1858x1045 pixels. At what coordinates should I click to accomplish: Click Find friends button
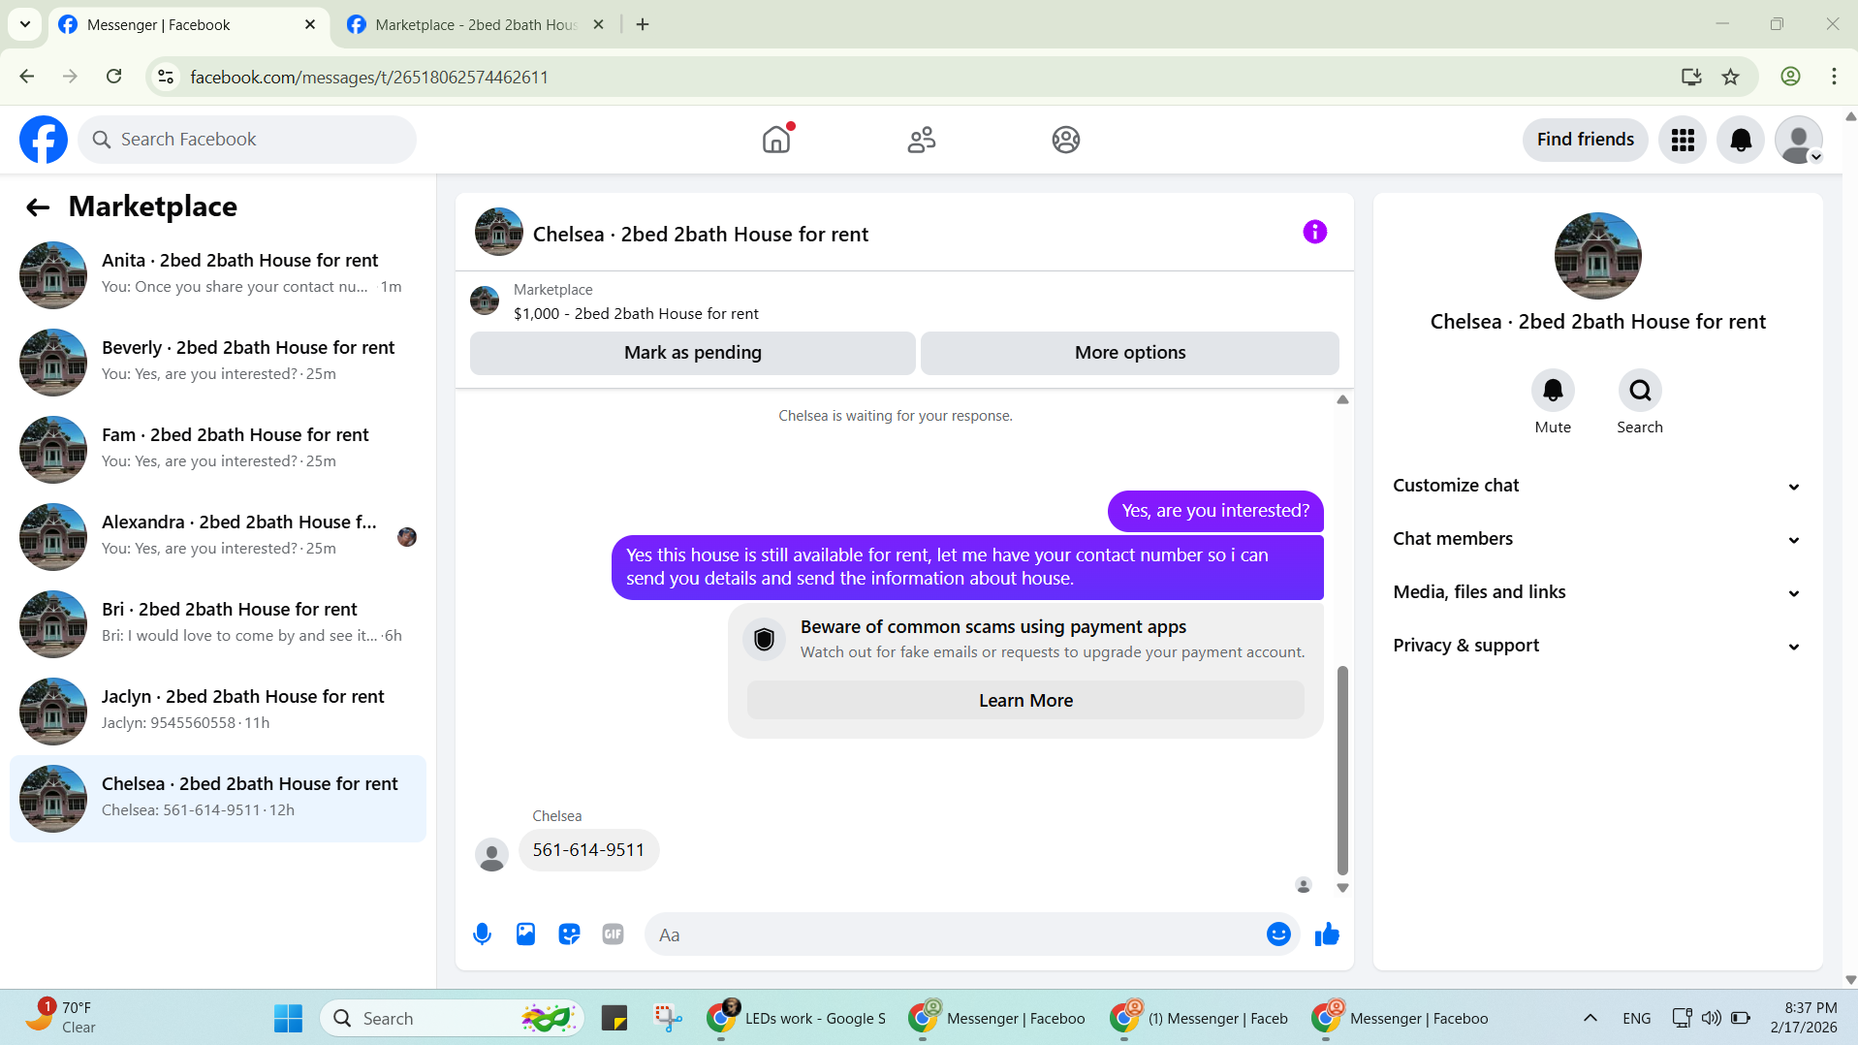click(1585, 140)
